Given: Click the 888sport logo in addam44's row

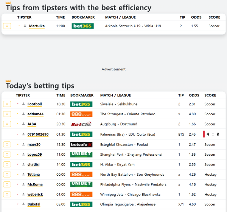Looking at the screenshot, I should coord(81,114).
